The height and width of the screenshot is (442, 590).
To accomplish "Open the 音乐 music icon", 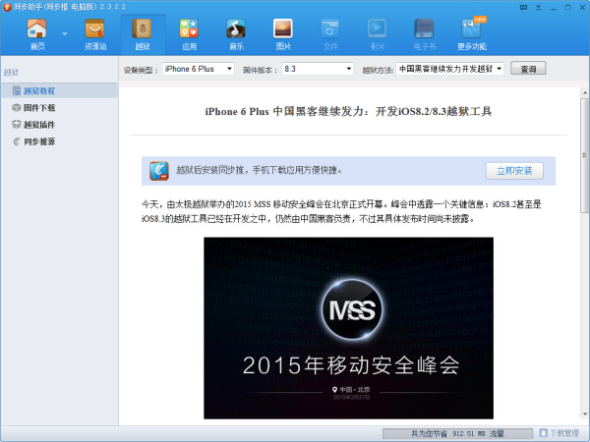I will pyautogui.click(x=236, y=29).
